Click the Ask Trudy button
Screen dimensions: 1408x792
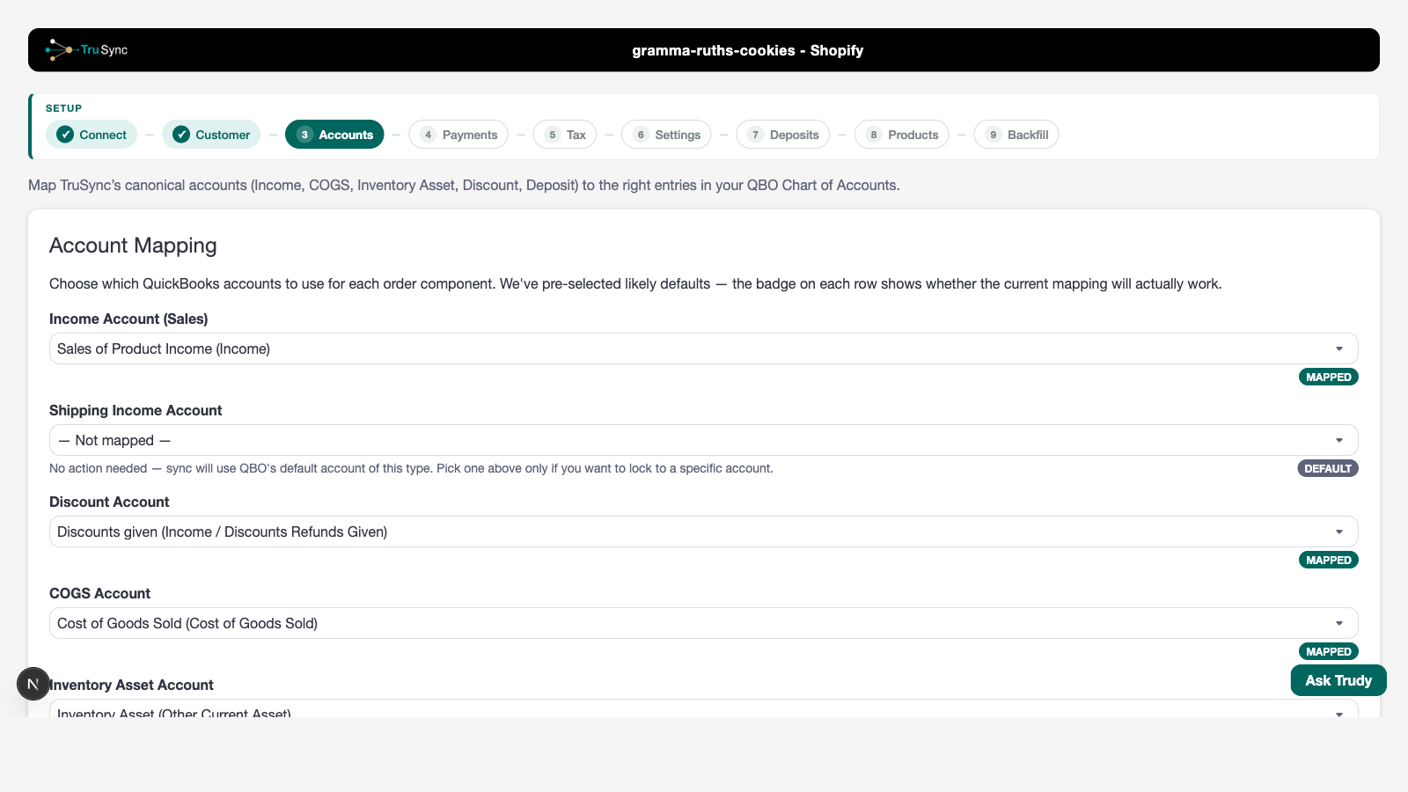(1338, 680)
